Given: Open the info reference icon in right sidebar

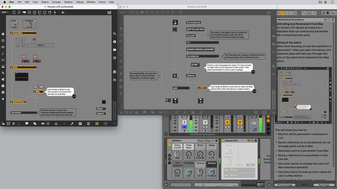Looking at the screenshot, I should pos(115,41).
